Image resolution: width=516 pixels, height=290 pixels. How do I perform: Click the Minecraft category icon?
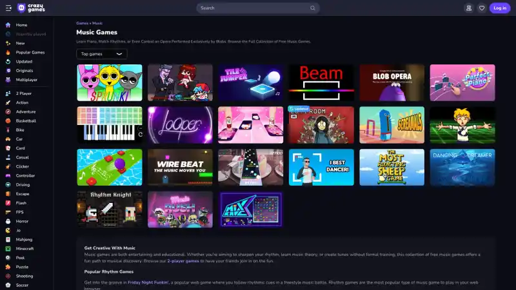point(8,249)
